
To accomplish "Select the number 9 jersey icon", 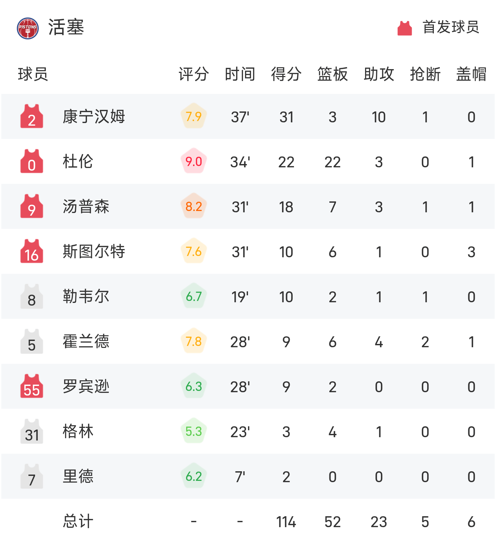I will tap(32, 206).
